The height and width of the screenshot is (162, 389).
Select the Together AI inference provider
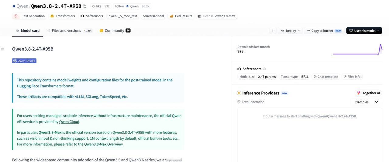368,93
